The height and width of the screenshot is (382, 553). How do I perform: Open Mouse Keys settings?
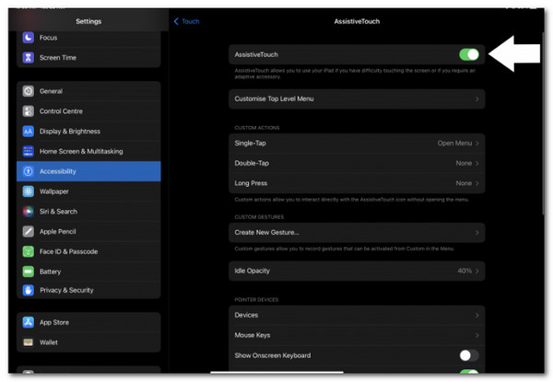(357, 336)
